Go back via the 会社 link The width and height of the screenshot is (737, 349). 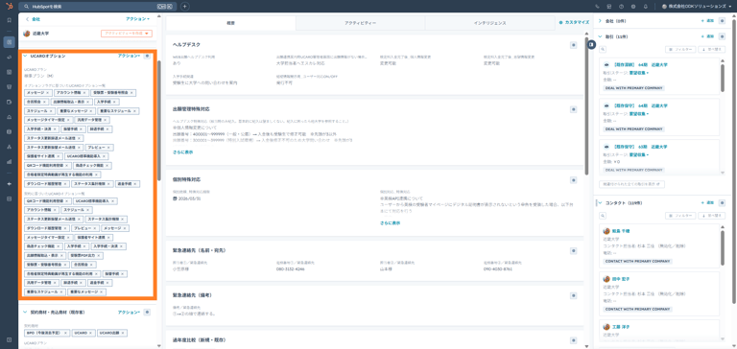pyautogui.click(x=33, y=19)
